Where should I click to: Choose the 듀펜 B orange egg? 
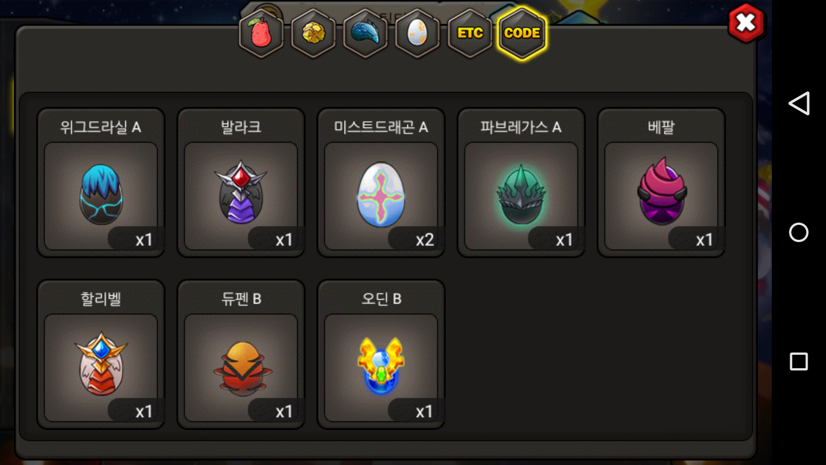241,354
